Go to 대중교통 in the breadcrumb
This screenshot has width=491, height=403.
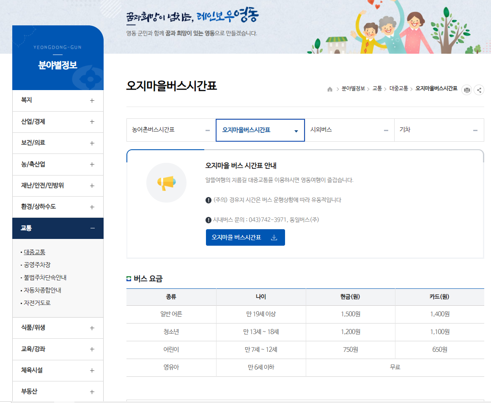pyautogui.click(x=399, y=89)
